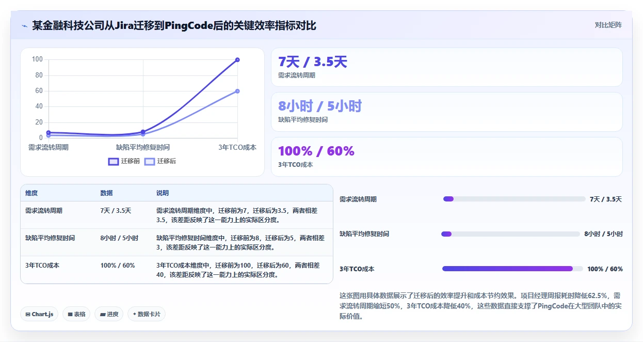Click the 迁移后 data point at 3年TCO成本
Viewport: 643px width, 342px height.
[x=237, y=91]
